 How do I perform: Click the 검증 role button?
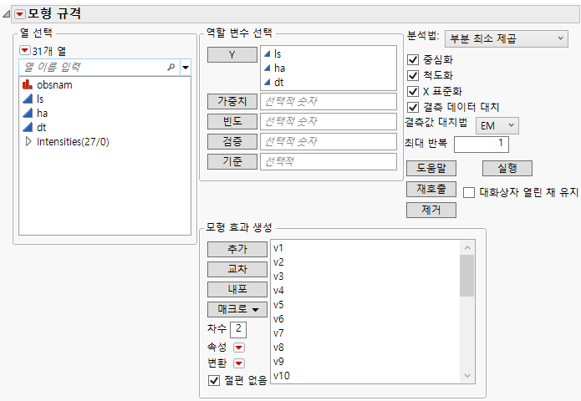(232, 141)
